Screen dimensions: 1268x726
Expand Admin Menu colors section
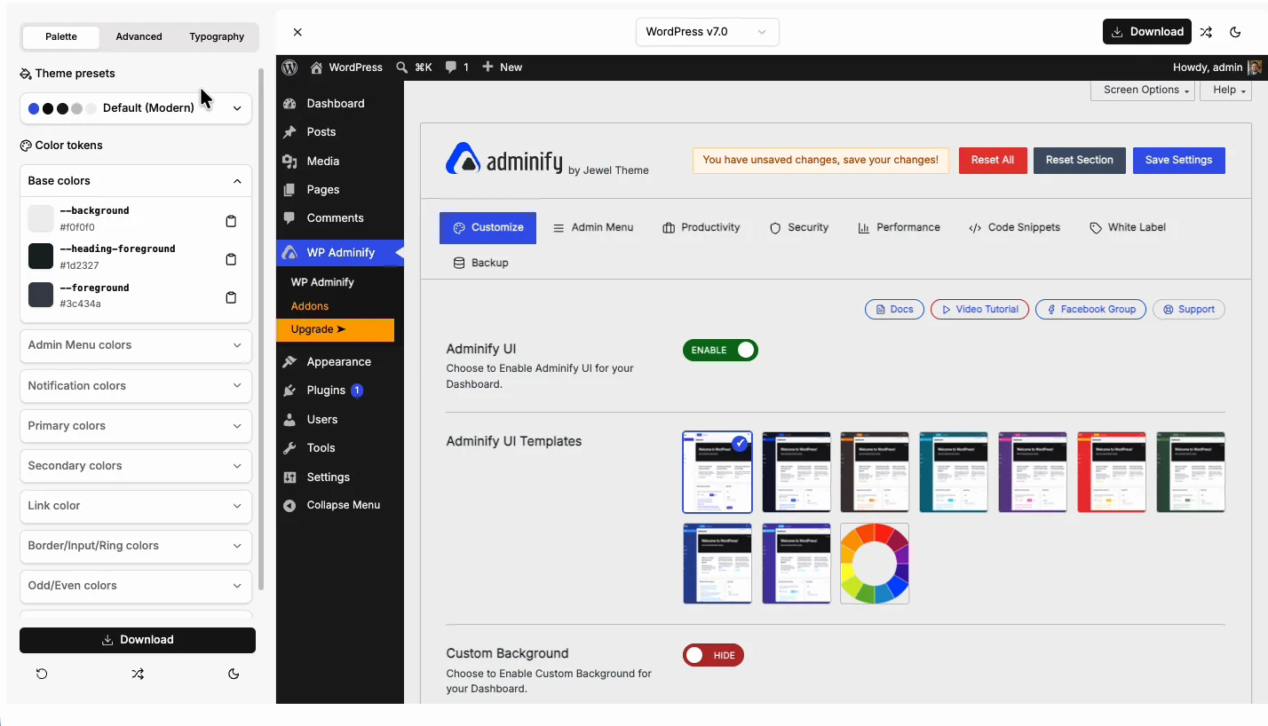point(136,345)
